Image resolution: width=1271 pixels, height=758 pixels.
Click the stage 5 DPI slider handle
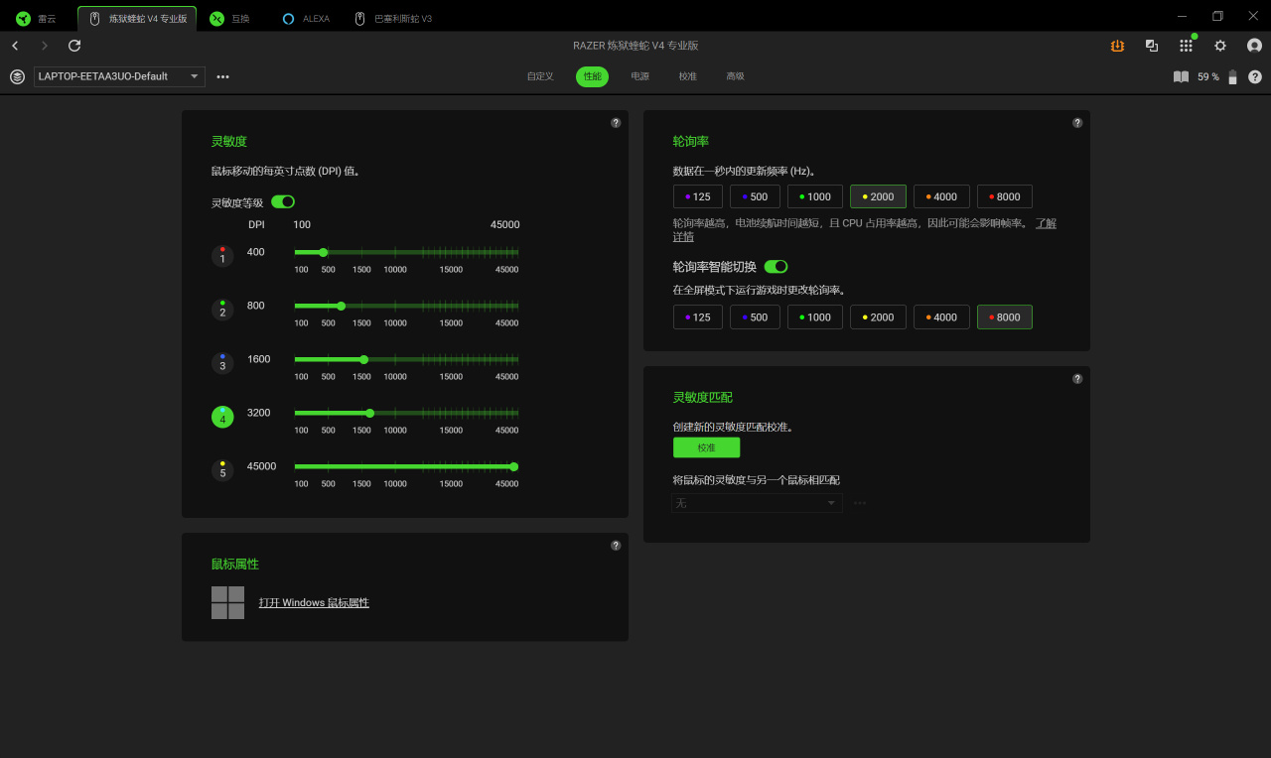pos(513,466)
